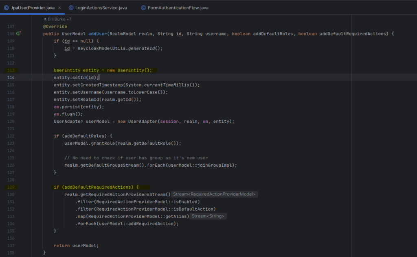Screen dimensions: 417x257
Task: Close the JpaUserProvider.java tab
Action: (x=59, y=8)
